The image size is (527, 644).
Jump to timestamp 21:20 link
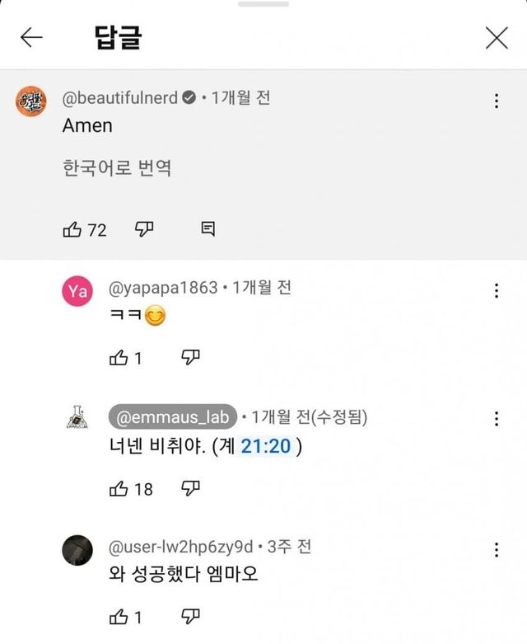[x=266, y=446]
